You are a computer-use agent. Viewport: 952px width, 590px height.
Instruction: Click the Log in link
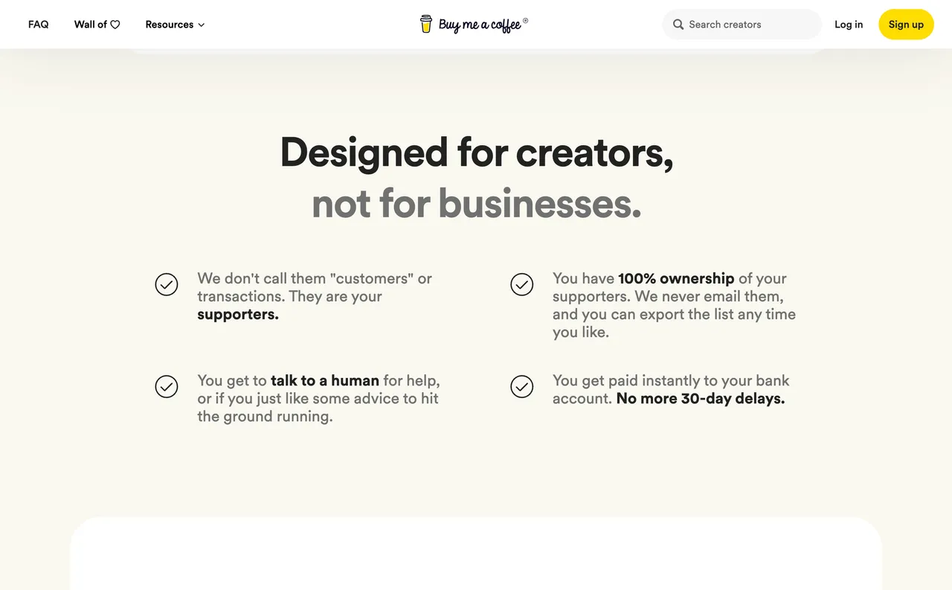click(x=849, y=24)
